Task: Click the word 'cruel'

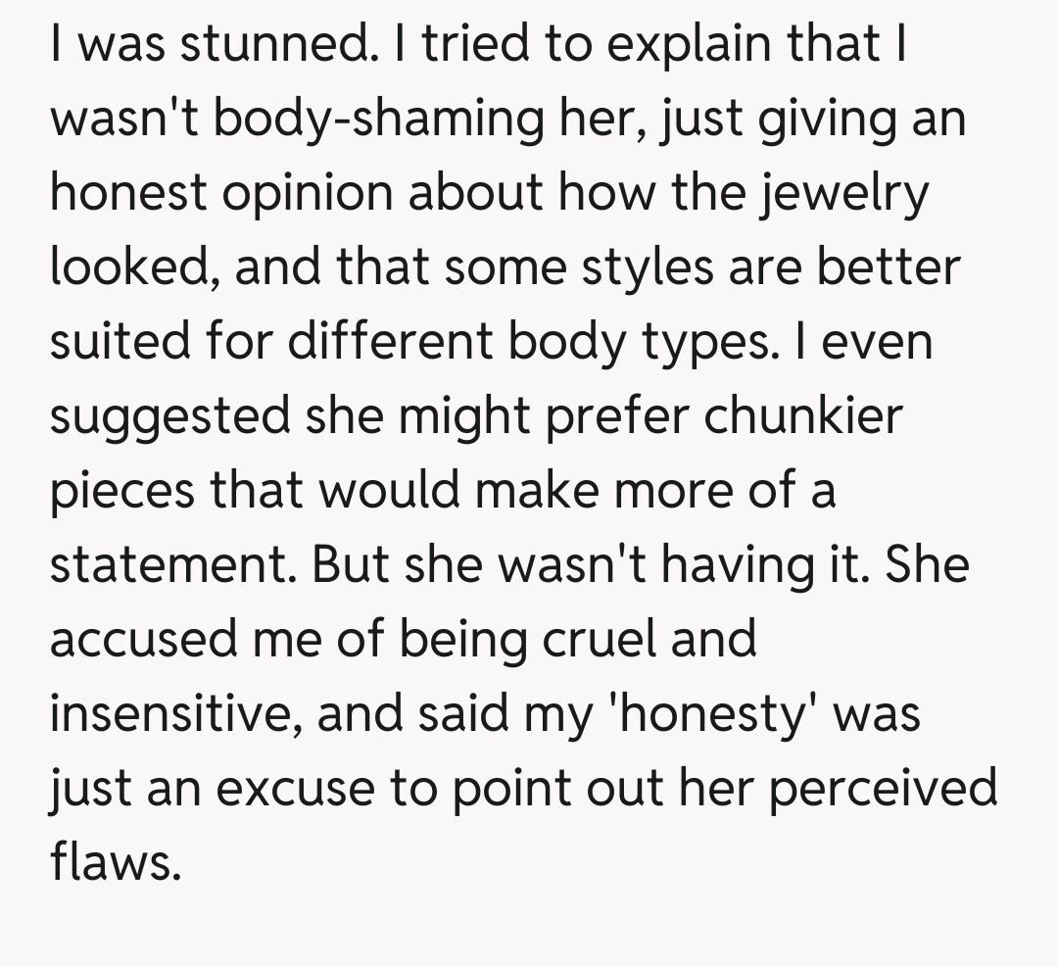Action: (x=616, y=640)
